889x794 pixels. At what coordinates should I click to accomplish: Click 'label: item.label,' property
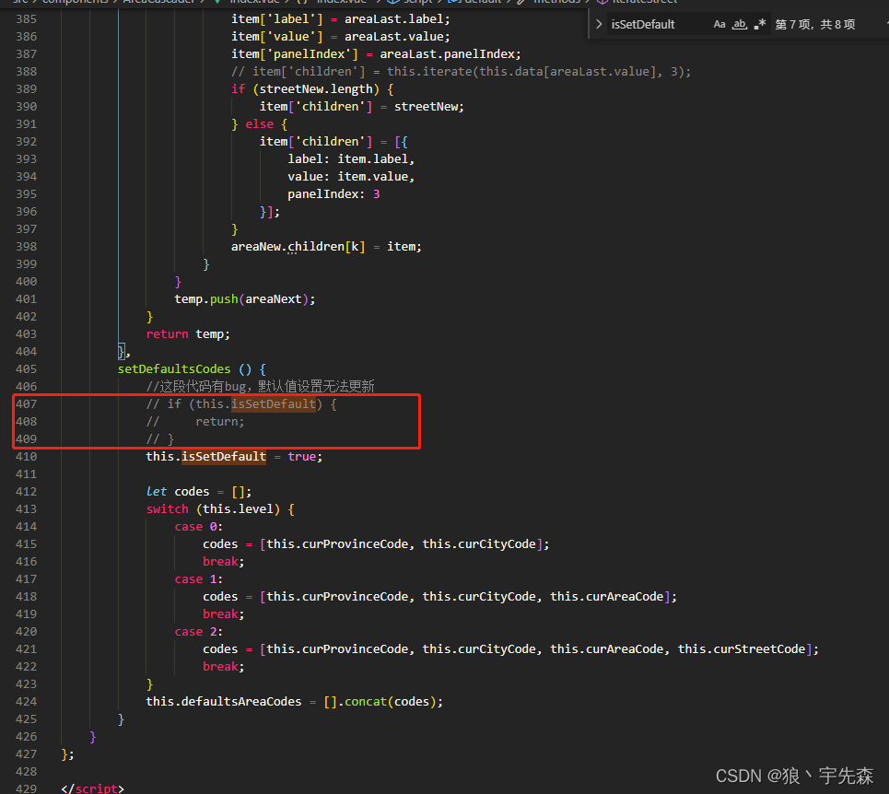351,159
